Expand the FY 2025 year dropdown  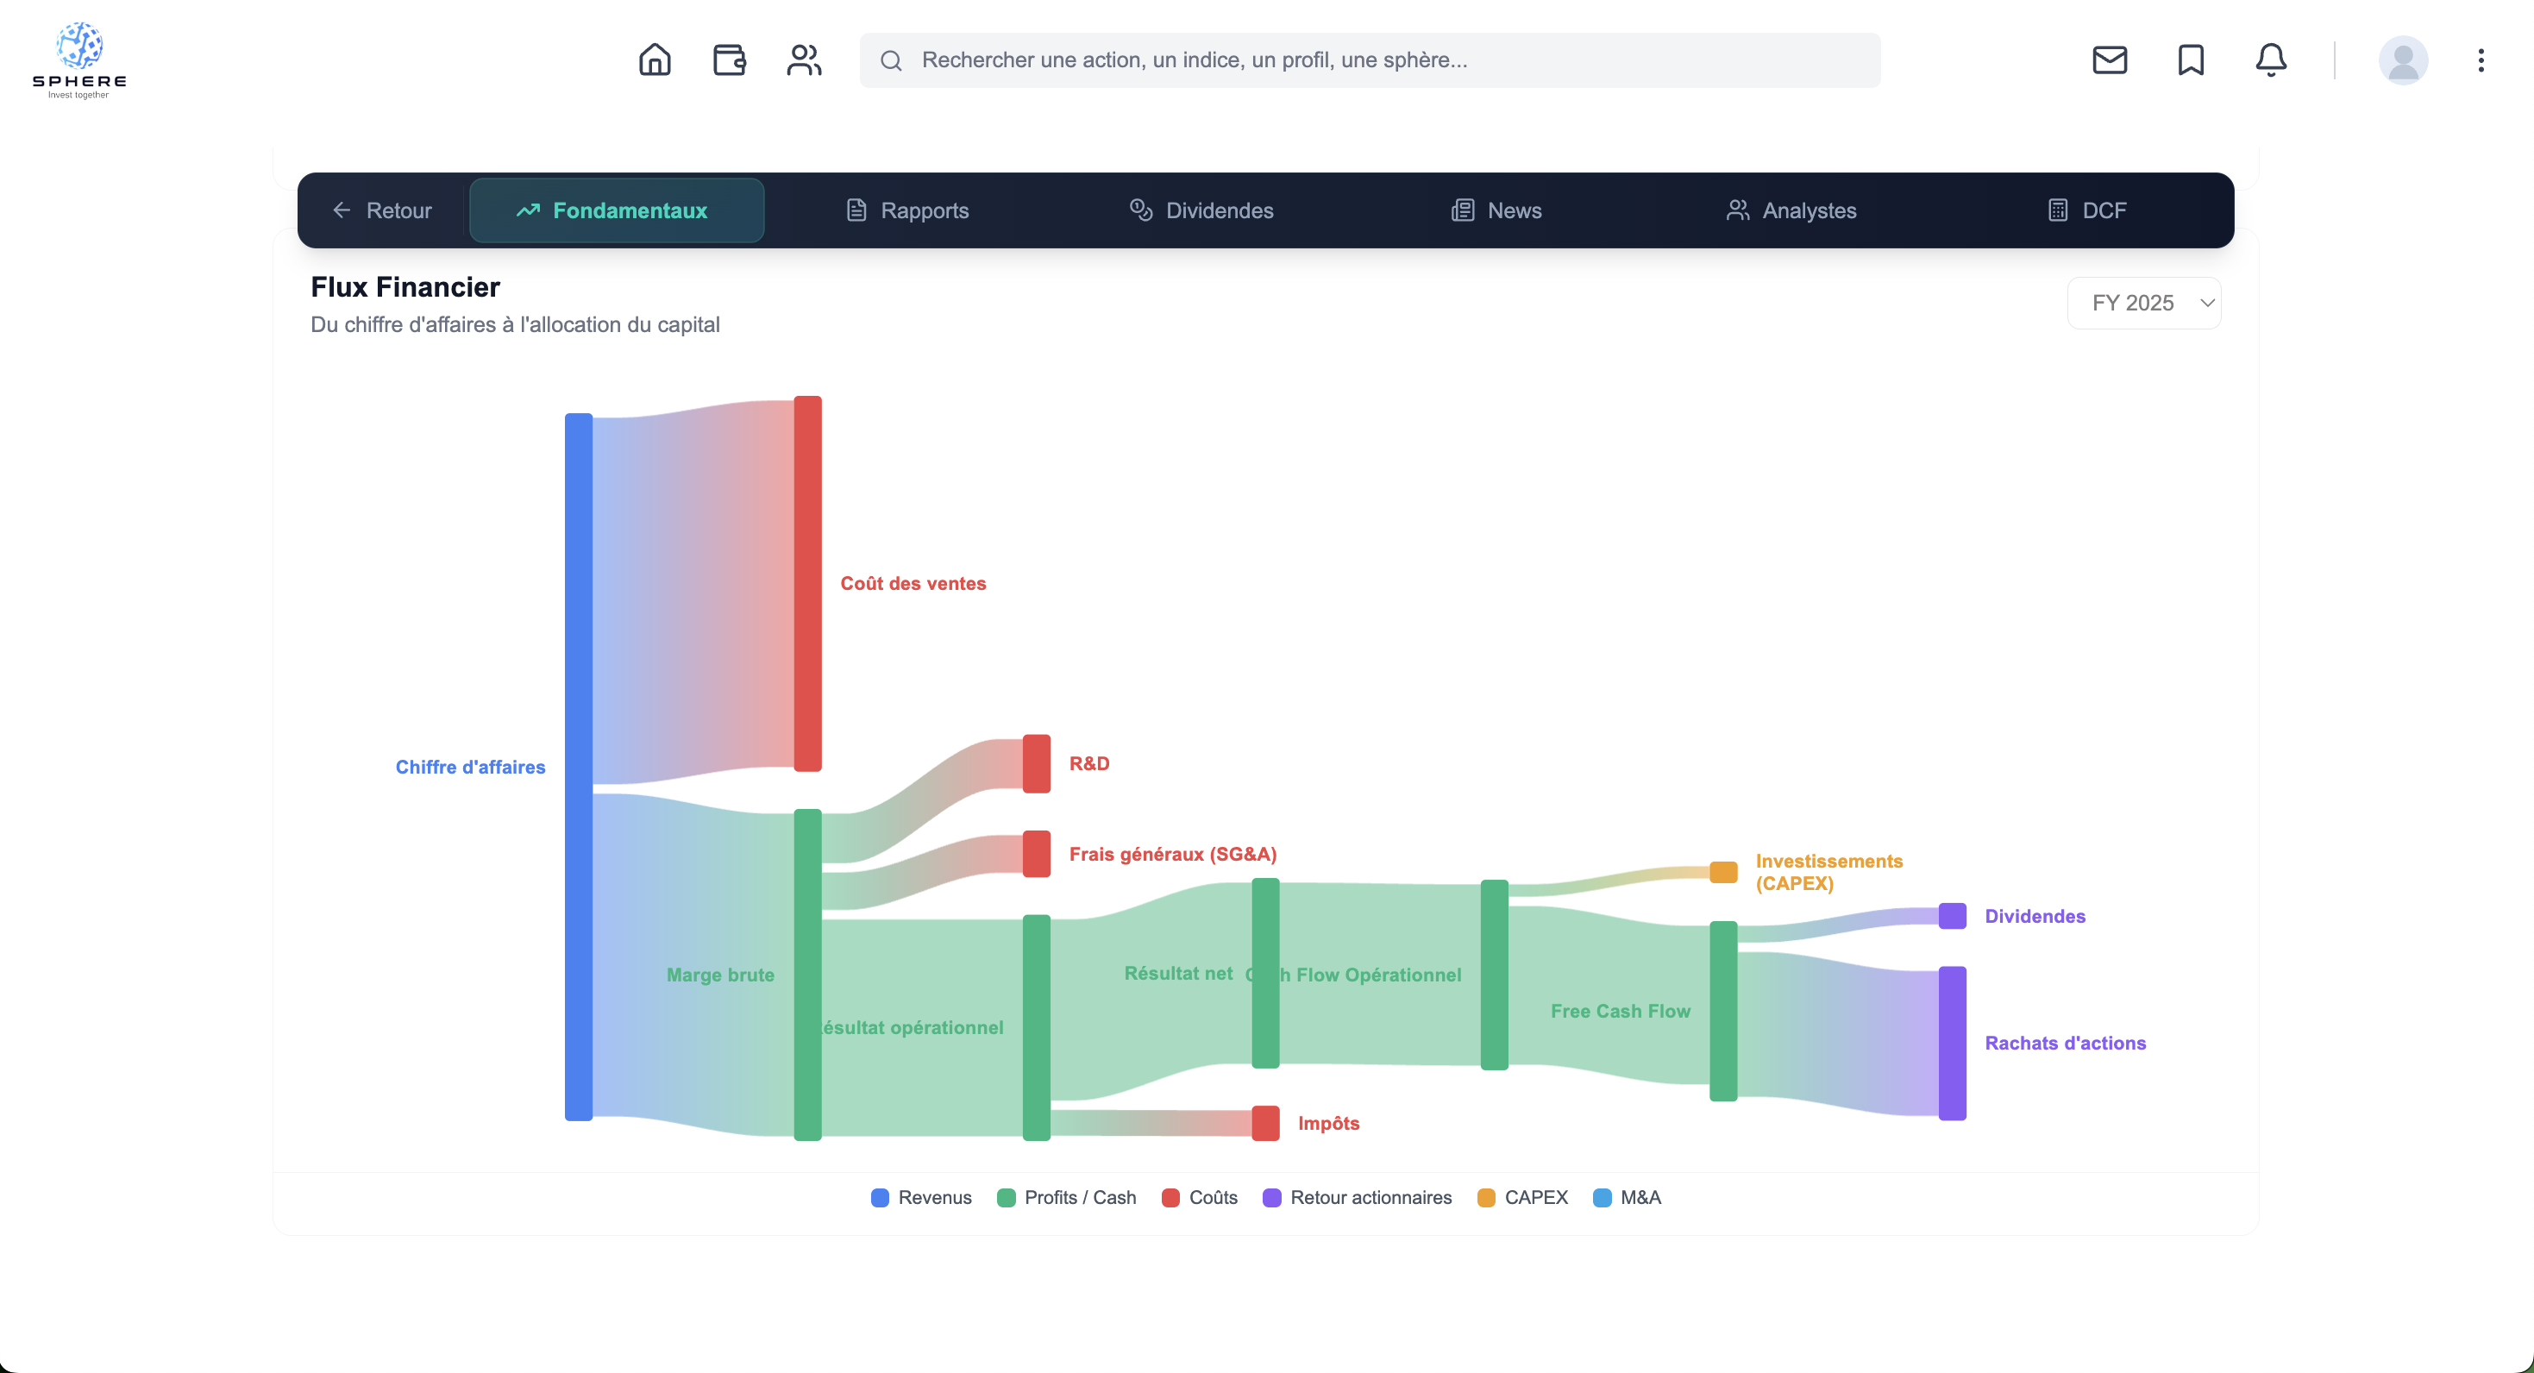[2143, 303]
